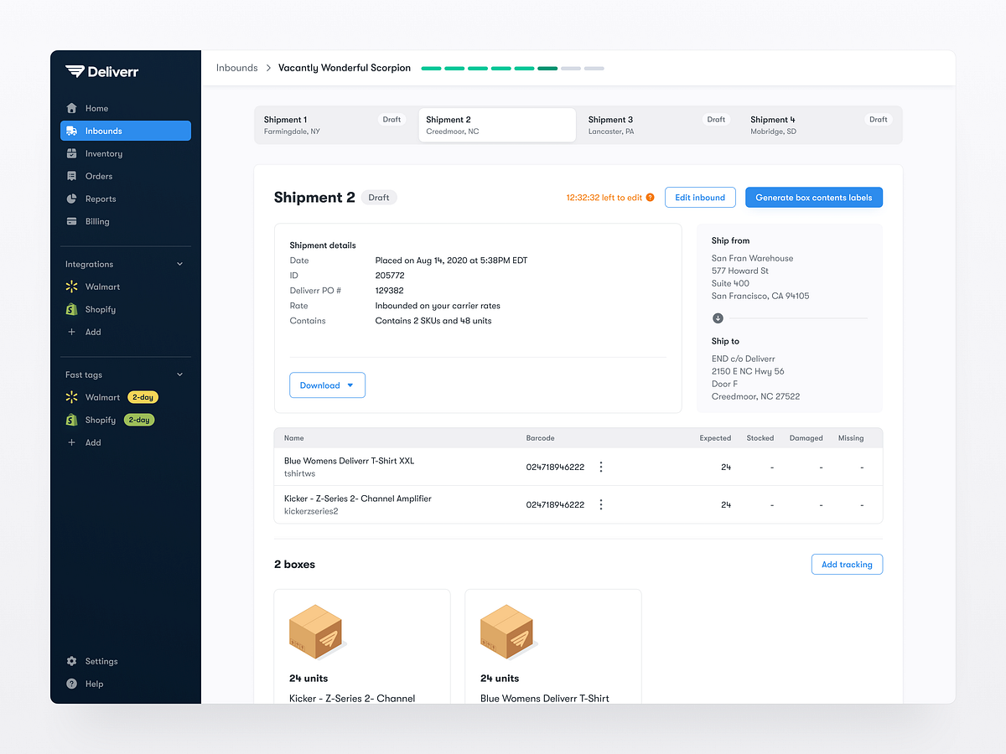Screen dimensions: 1006x754
Task: Open the Download dropdown
Action: pyautogui.click(x=327, y=385)
